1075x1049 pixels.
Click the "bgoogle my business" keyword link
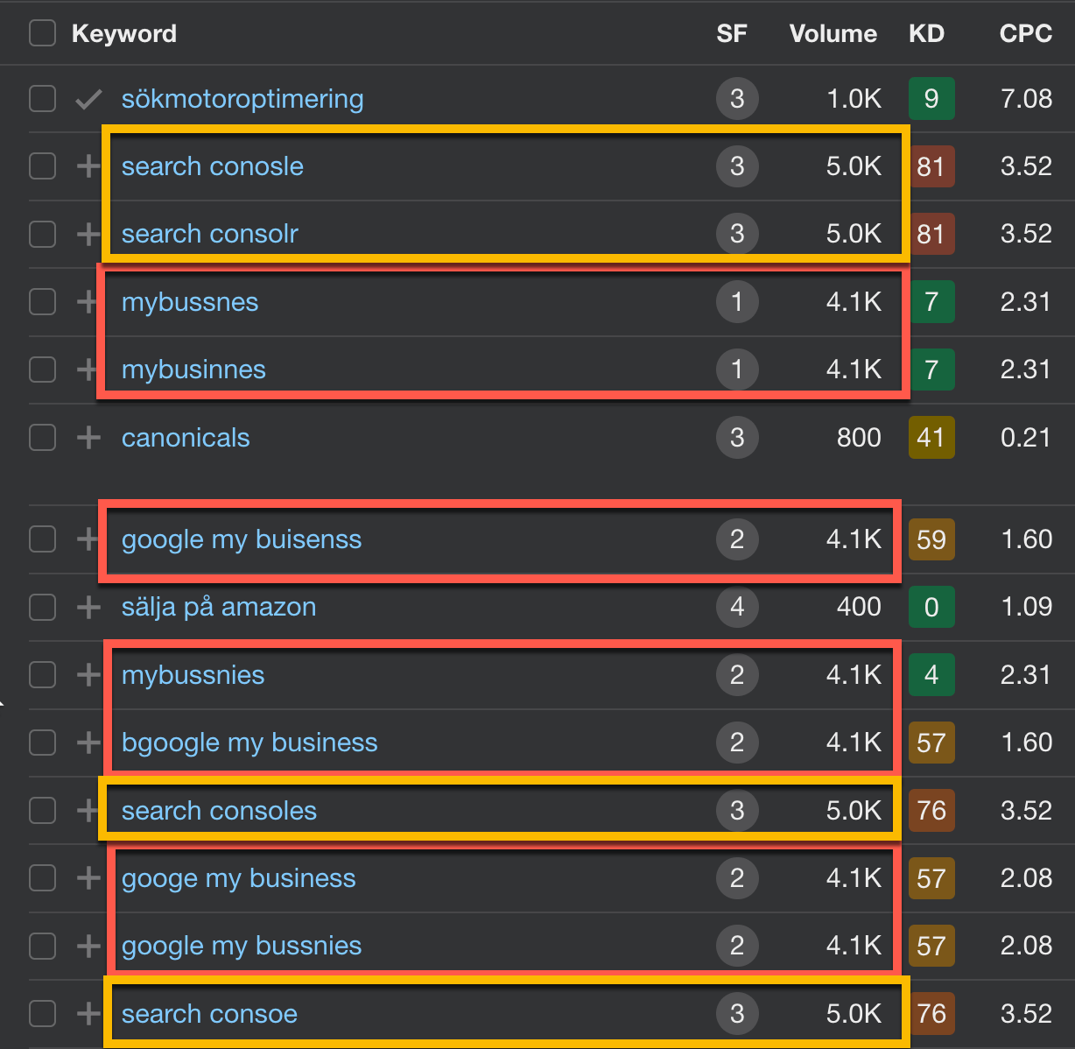(249, 743)
